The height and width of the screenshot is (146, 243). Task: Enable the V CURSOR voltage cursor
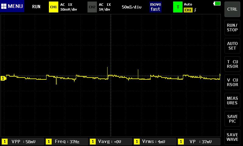coord(232,82)
